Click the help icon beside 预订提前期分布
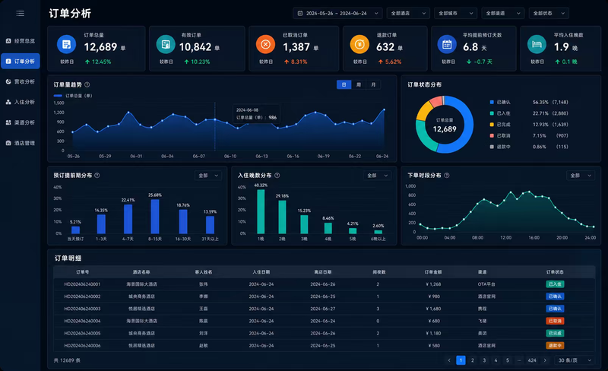Viewport: 608px width, 371px height. [x=97, y=176]
